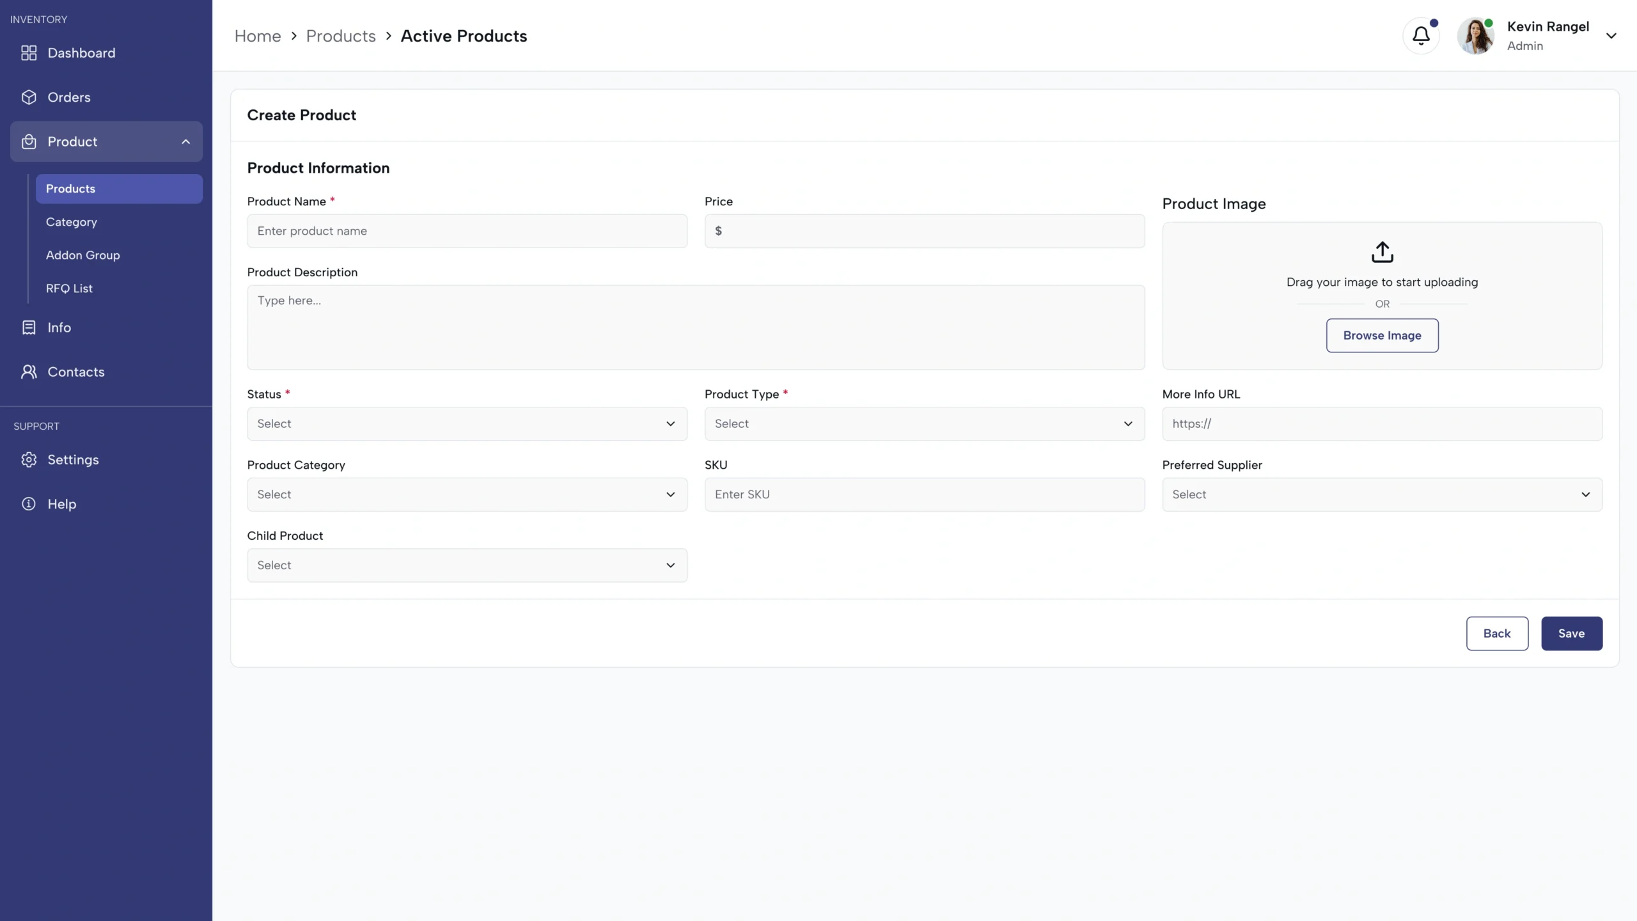Click the Settings gear icon
The height and width of the screenshot is (921, 1637).
pos(29,460)
